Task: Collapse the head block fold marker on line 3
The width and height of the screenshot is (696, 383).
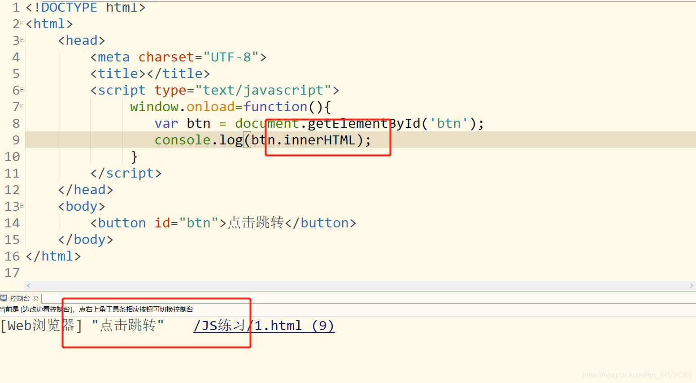Action: click(x=22, y=40)
